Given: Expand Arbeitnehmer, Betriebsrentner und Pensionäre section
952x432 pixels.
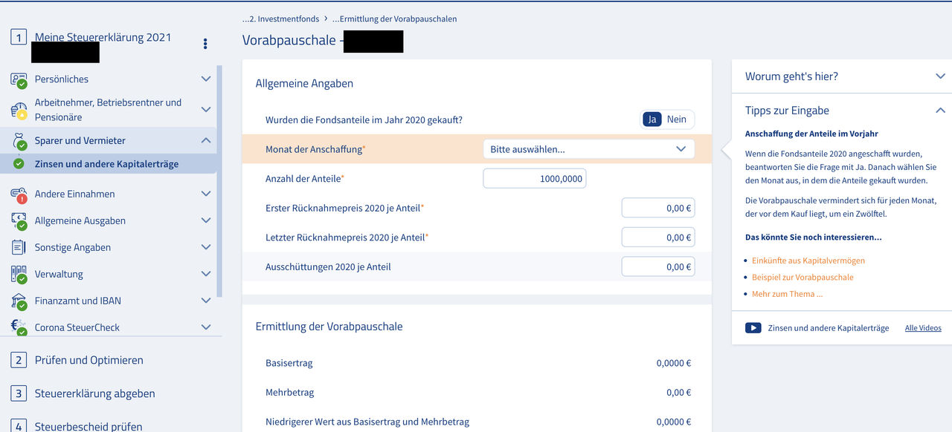Looking at the screenshot, I should click(206, 110).
